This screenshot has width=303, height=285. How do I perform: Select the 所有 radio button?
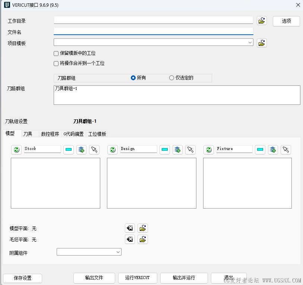(133, 78)
